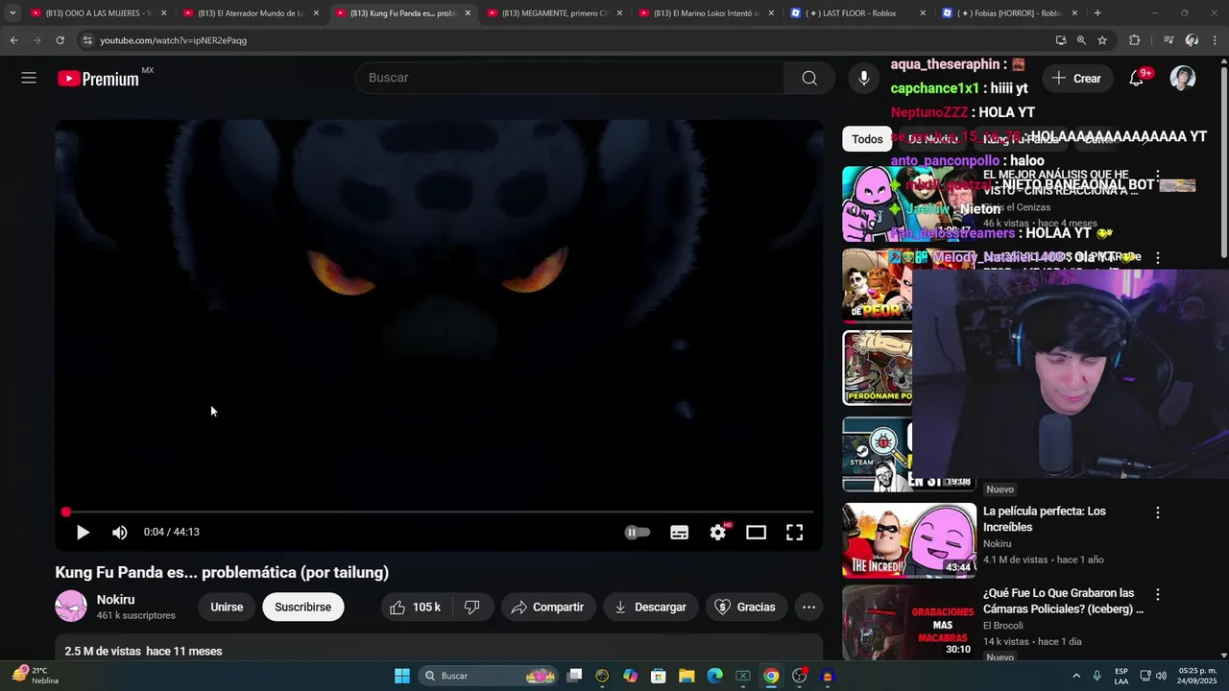The height and width of the screenshot is (691, 1229).
Task: Like the video with 105 k
Action: click(416, 607)
